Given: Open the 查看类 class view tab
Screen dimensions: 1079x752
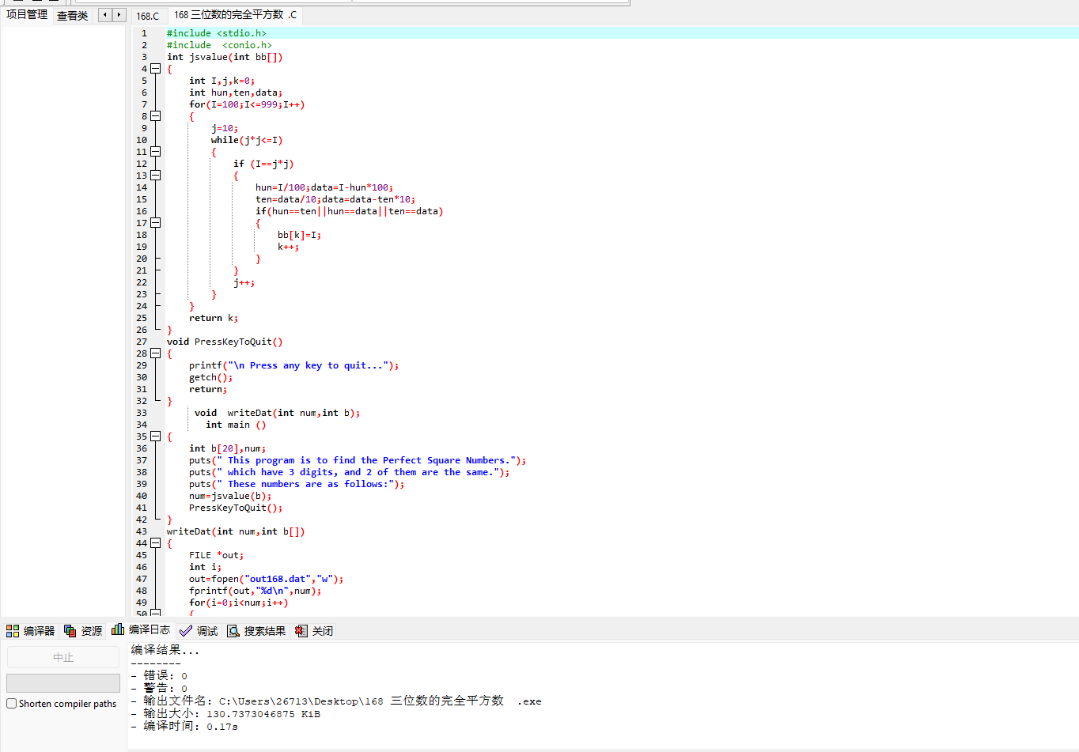Looking at the screenshot, I should point(72,16).
